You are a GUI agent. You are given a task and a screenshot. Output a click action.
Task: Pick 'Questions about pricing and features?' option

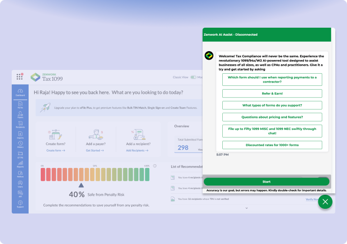coord(272,117)
